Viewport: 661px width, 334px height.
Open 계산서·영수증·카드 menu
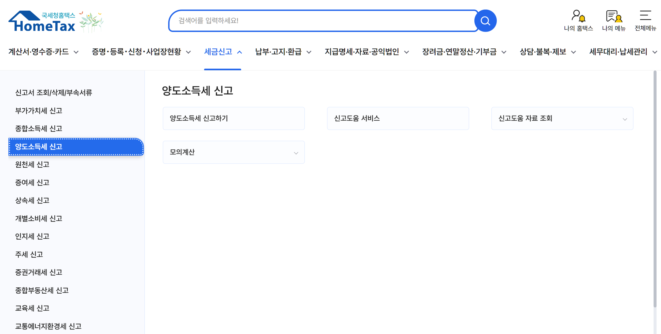click(43, 52)
